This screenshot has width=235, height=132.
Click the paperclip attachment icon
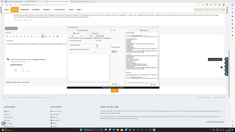[x=8, y=59]
